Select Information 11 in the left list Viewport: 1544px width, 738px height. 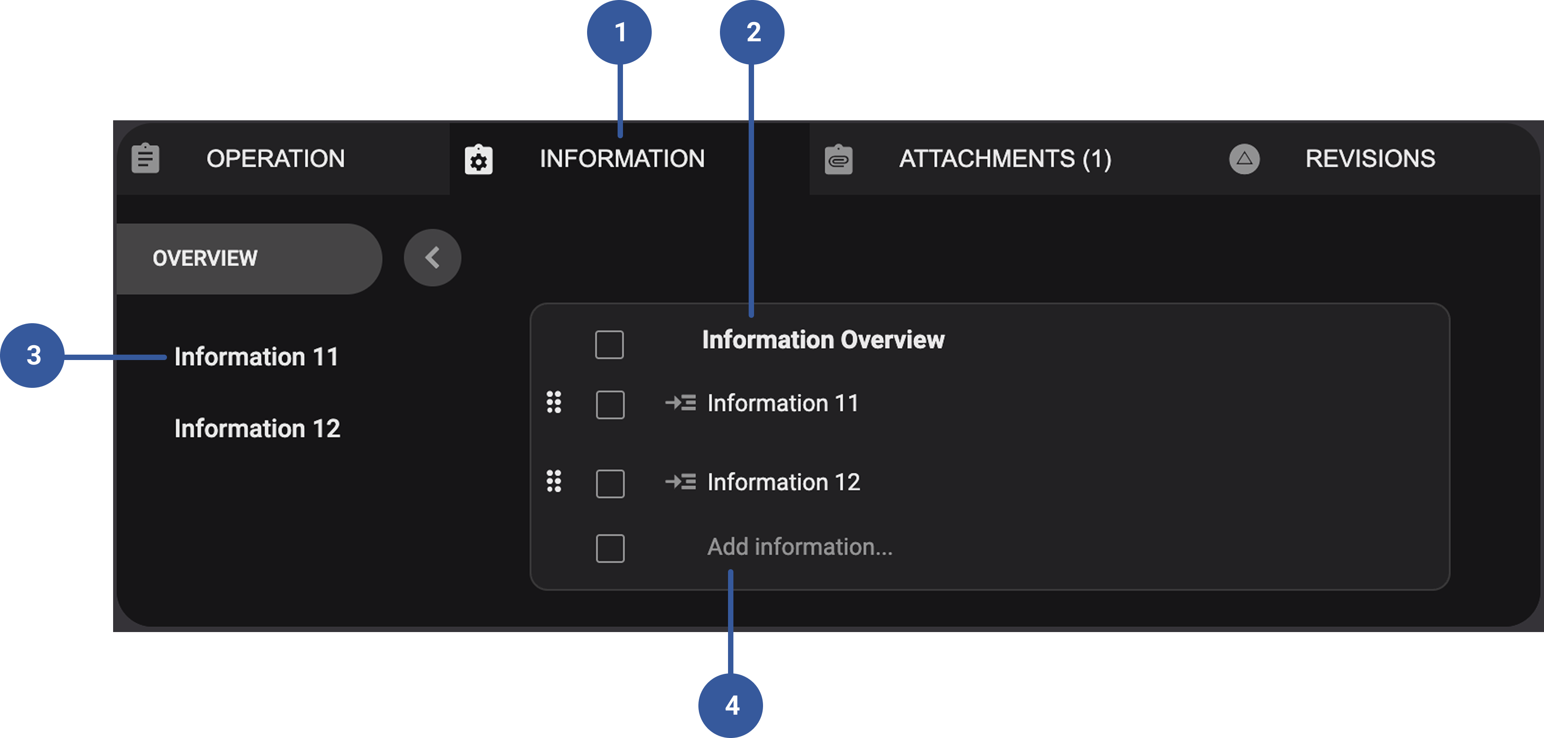click(x=256, y=356)
